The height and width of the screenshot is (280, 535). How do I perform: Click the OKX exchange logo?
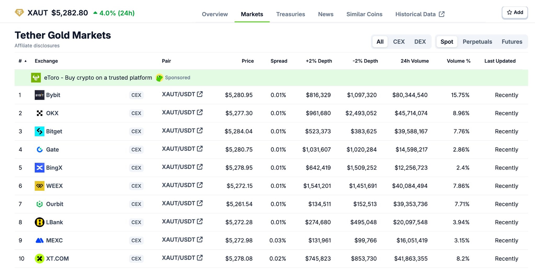pyautogui.click(x=39, y=113)
